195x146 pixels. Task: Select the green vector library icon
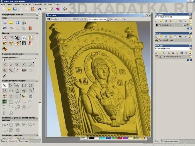tap(5, 102)
